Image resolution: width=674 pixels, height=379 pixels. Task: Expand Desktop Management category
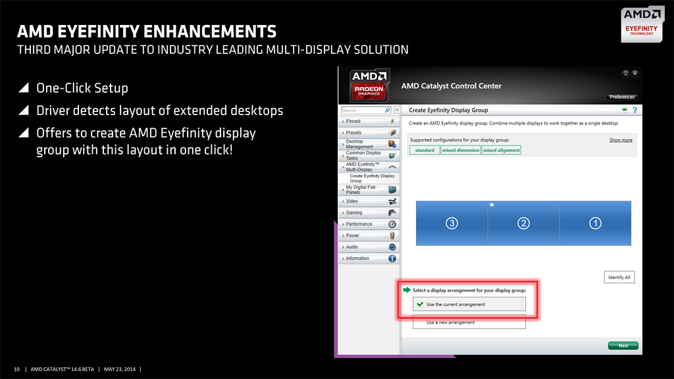pos(369,144)
